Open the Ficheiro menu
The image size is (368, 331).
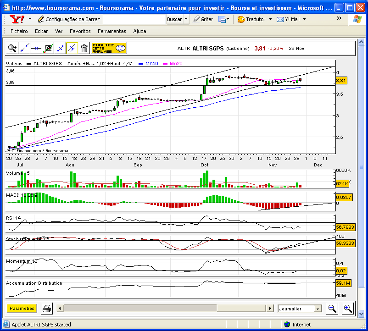point(19,31)
